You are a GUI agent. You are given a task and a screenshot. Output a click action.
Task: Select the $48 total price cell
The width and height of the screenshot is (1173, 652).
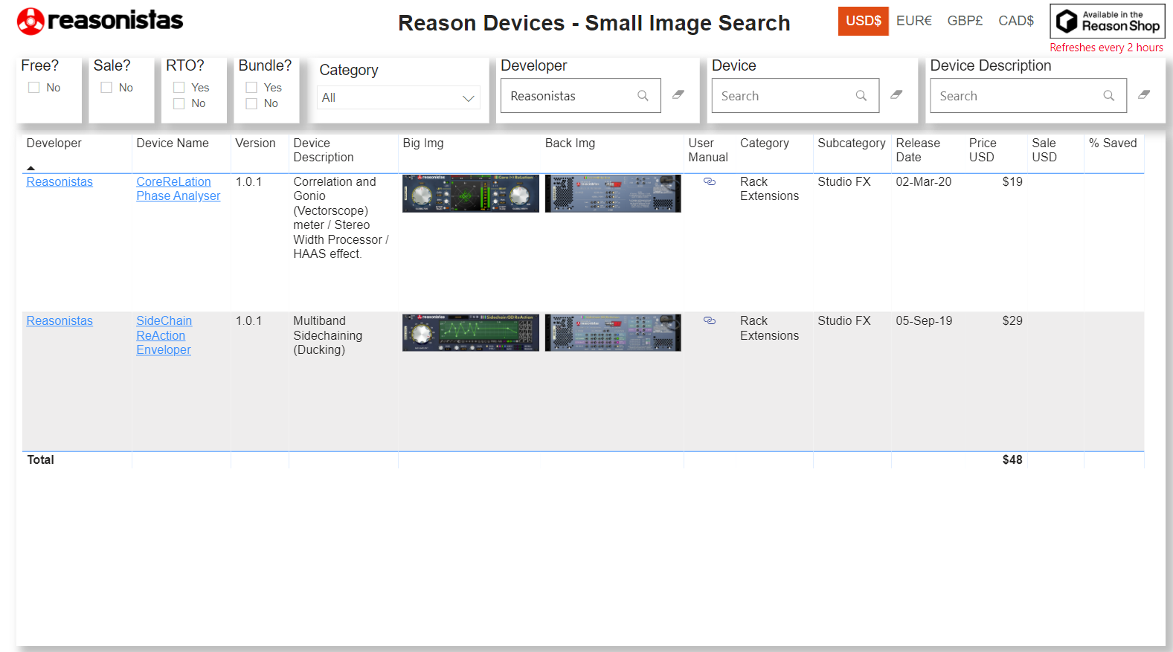(1012, 459)
